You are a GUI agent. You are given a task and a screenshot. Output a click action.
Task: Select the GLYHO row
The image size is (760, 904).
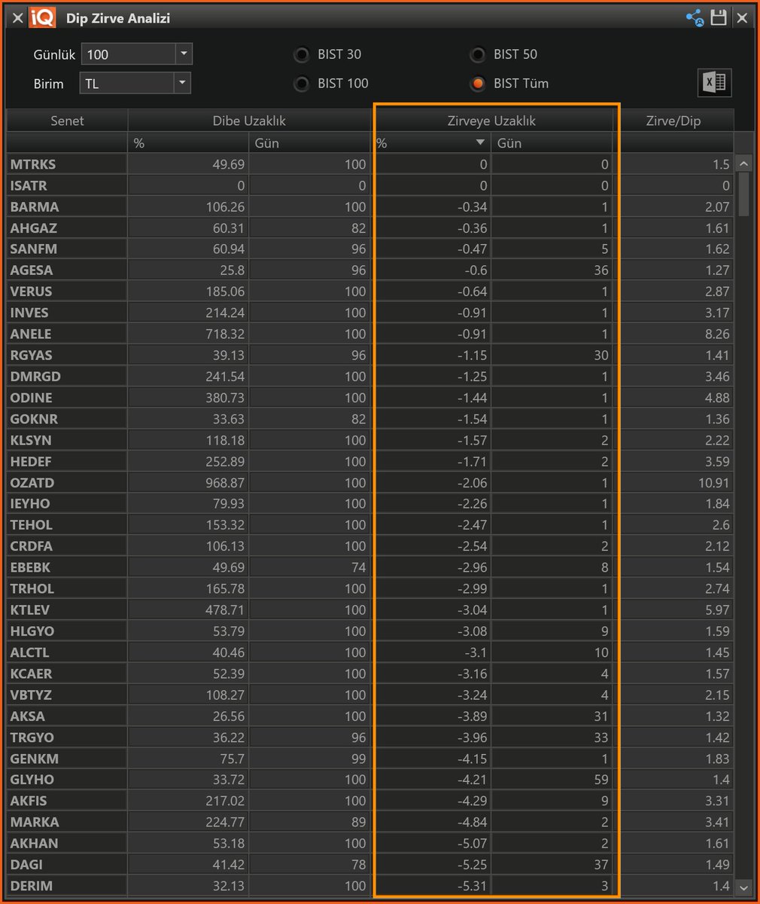pyautogui.click(x=370, y=779)
